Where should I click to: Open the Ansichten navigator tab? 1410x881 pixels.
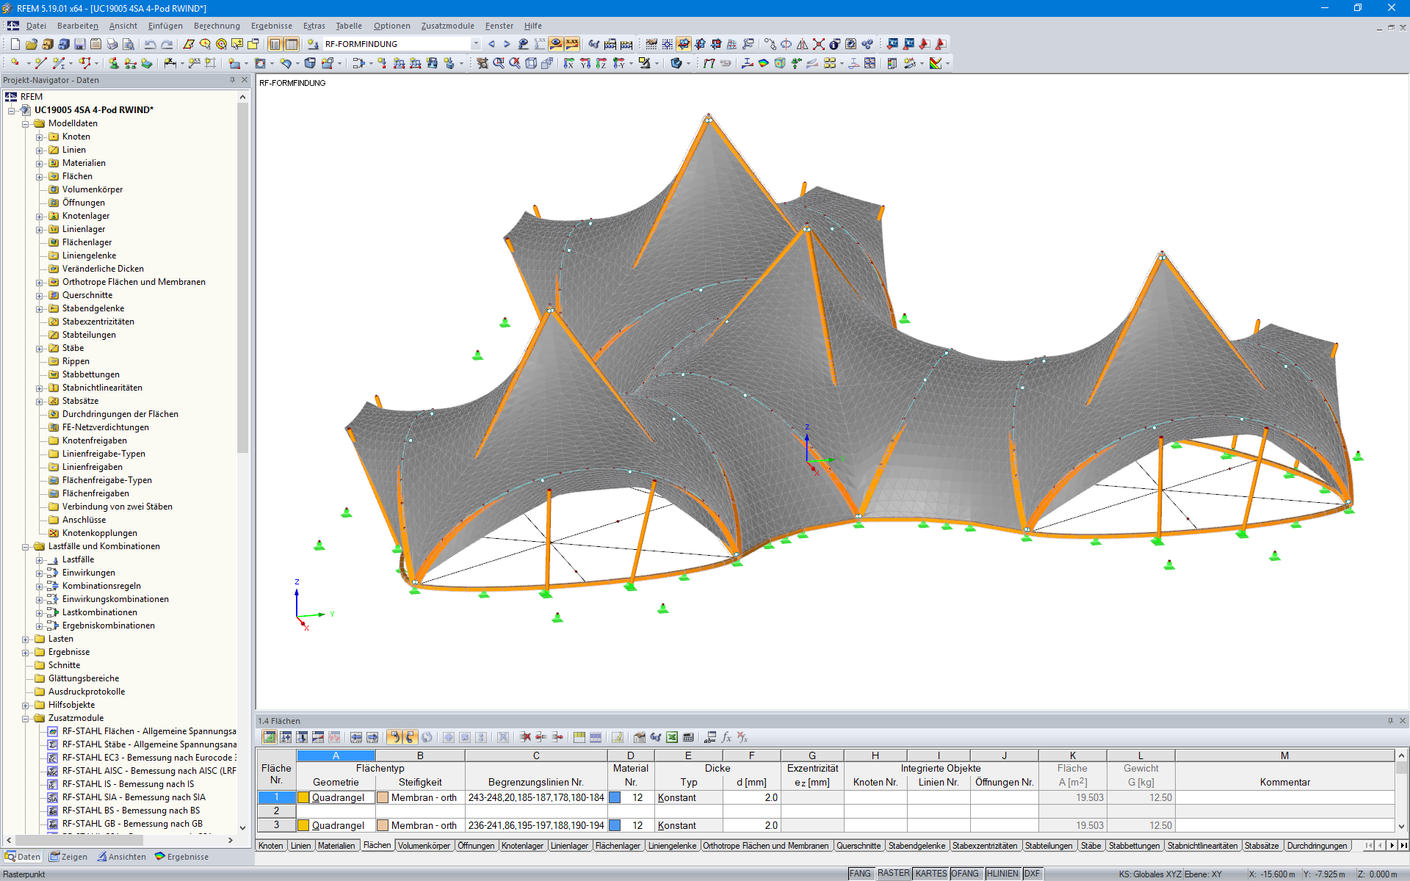122,857
